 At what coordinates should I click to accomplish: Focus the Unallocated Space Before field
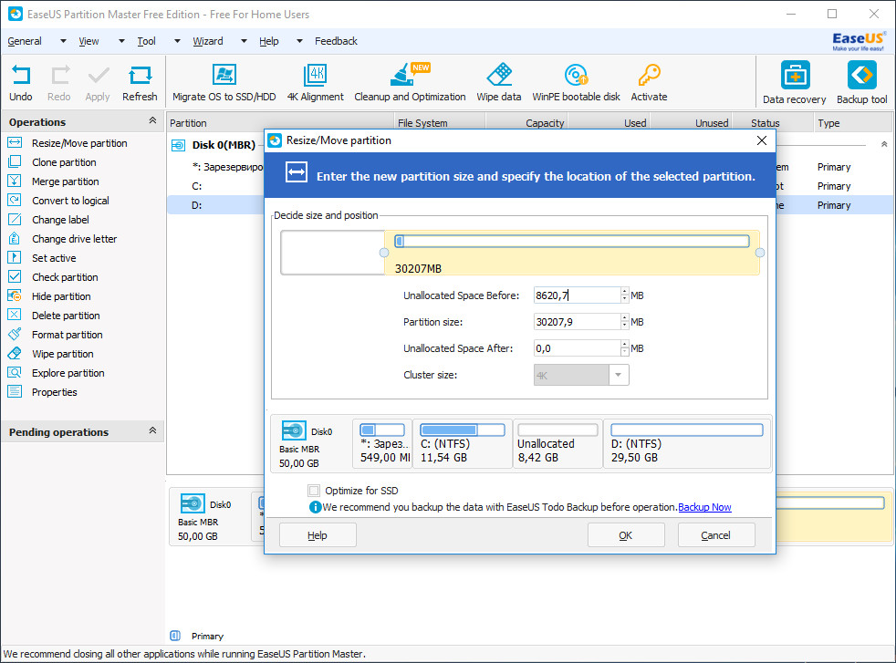pyautogui.click(x=578, y=295)
